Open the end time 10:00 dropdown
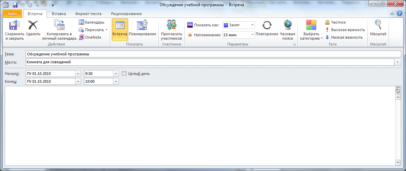Image resolution: width=406 pixels, height=171 pixels. click(116, 81)
